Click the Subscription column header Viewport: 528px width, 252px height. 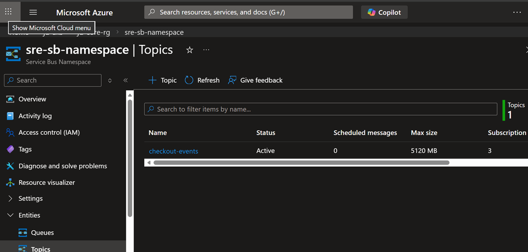507,133
